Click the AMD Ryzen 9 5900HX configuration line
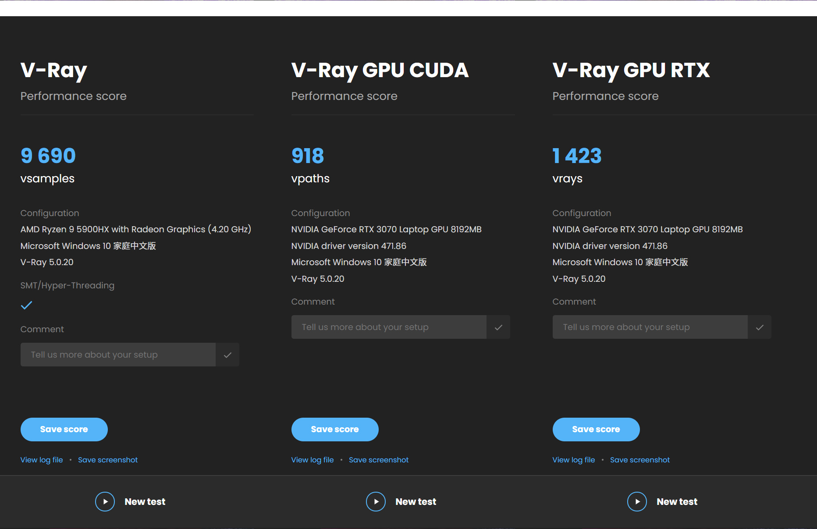The height and width of the screenshot is (529, 817). (136, 229)
